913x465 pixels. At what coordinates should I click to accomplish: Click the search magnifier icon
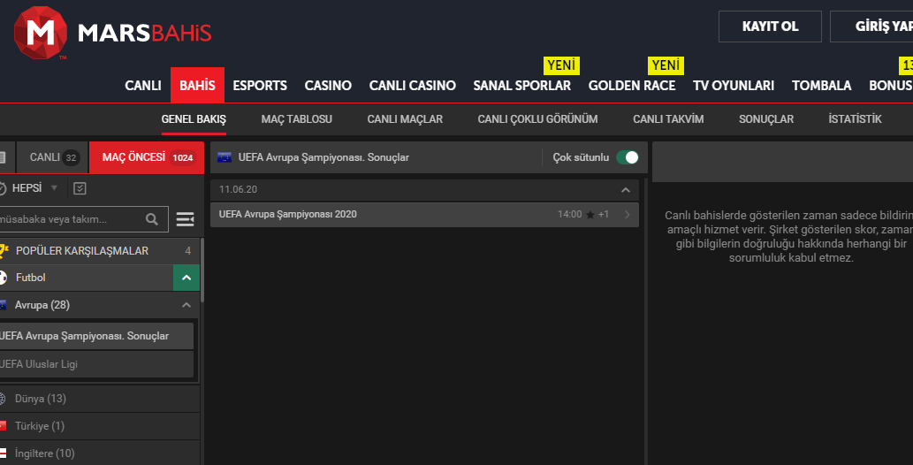(152, 219)
